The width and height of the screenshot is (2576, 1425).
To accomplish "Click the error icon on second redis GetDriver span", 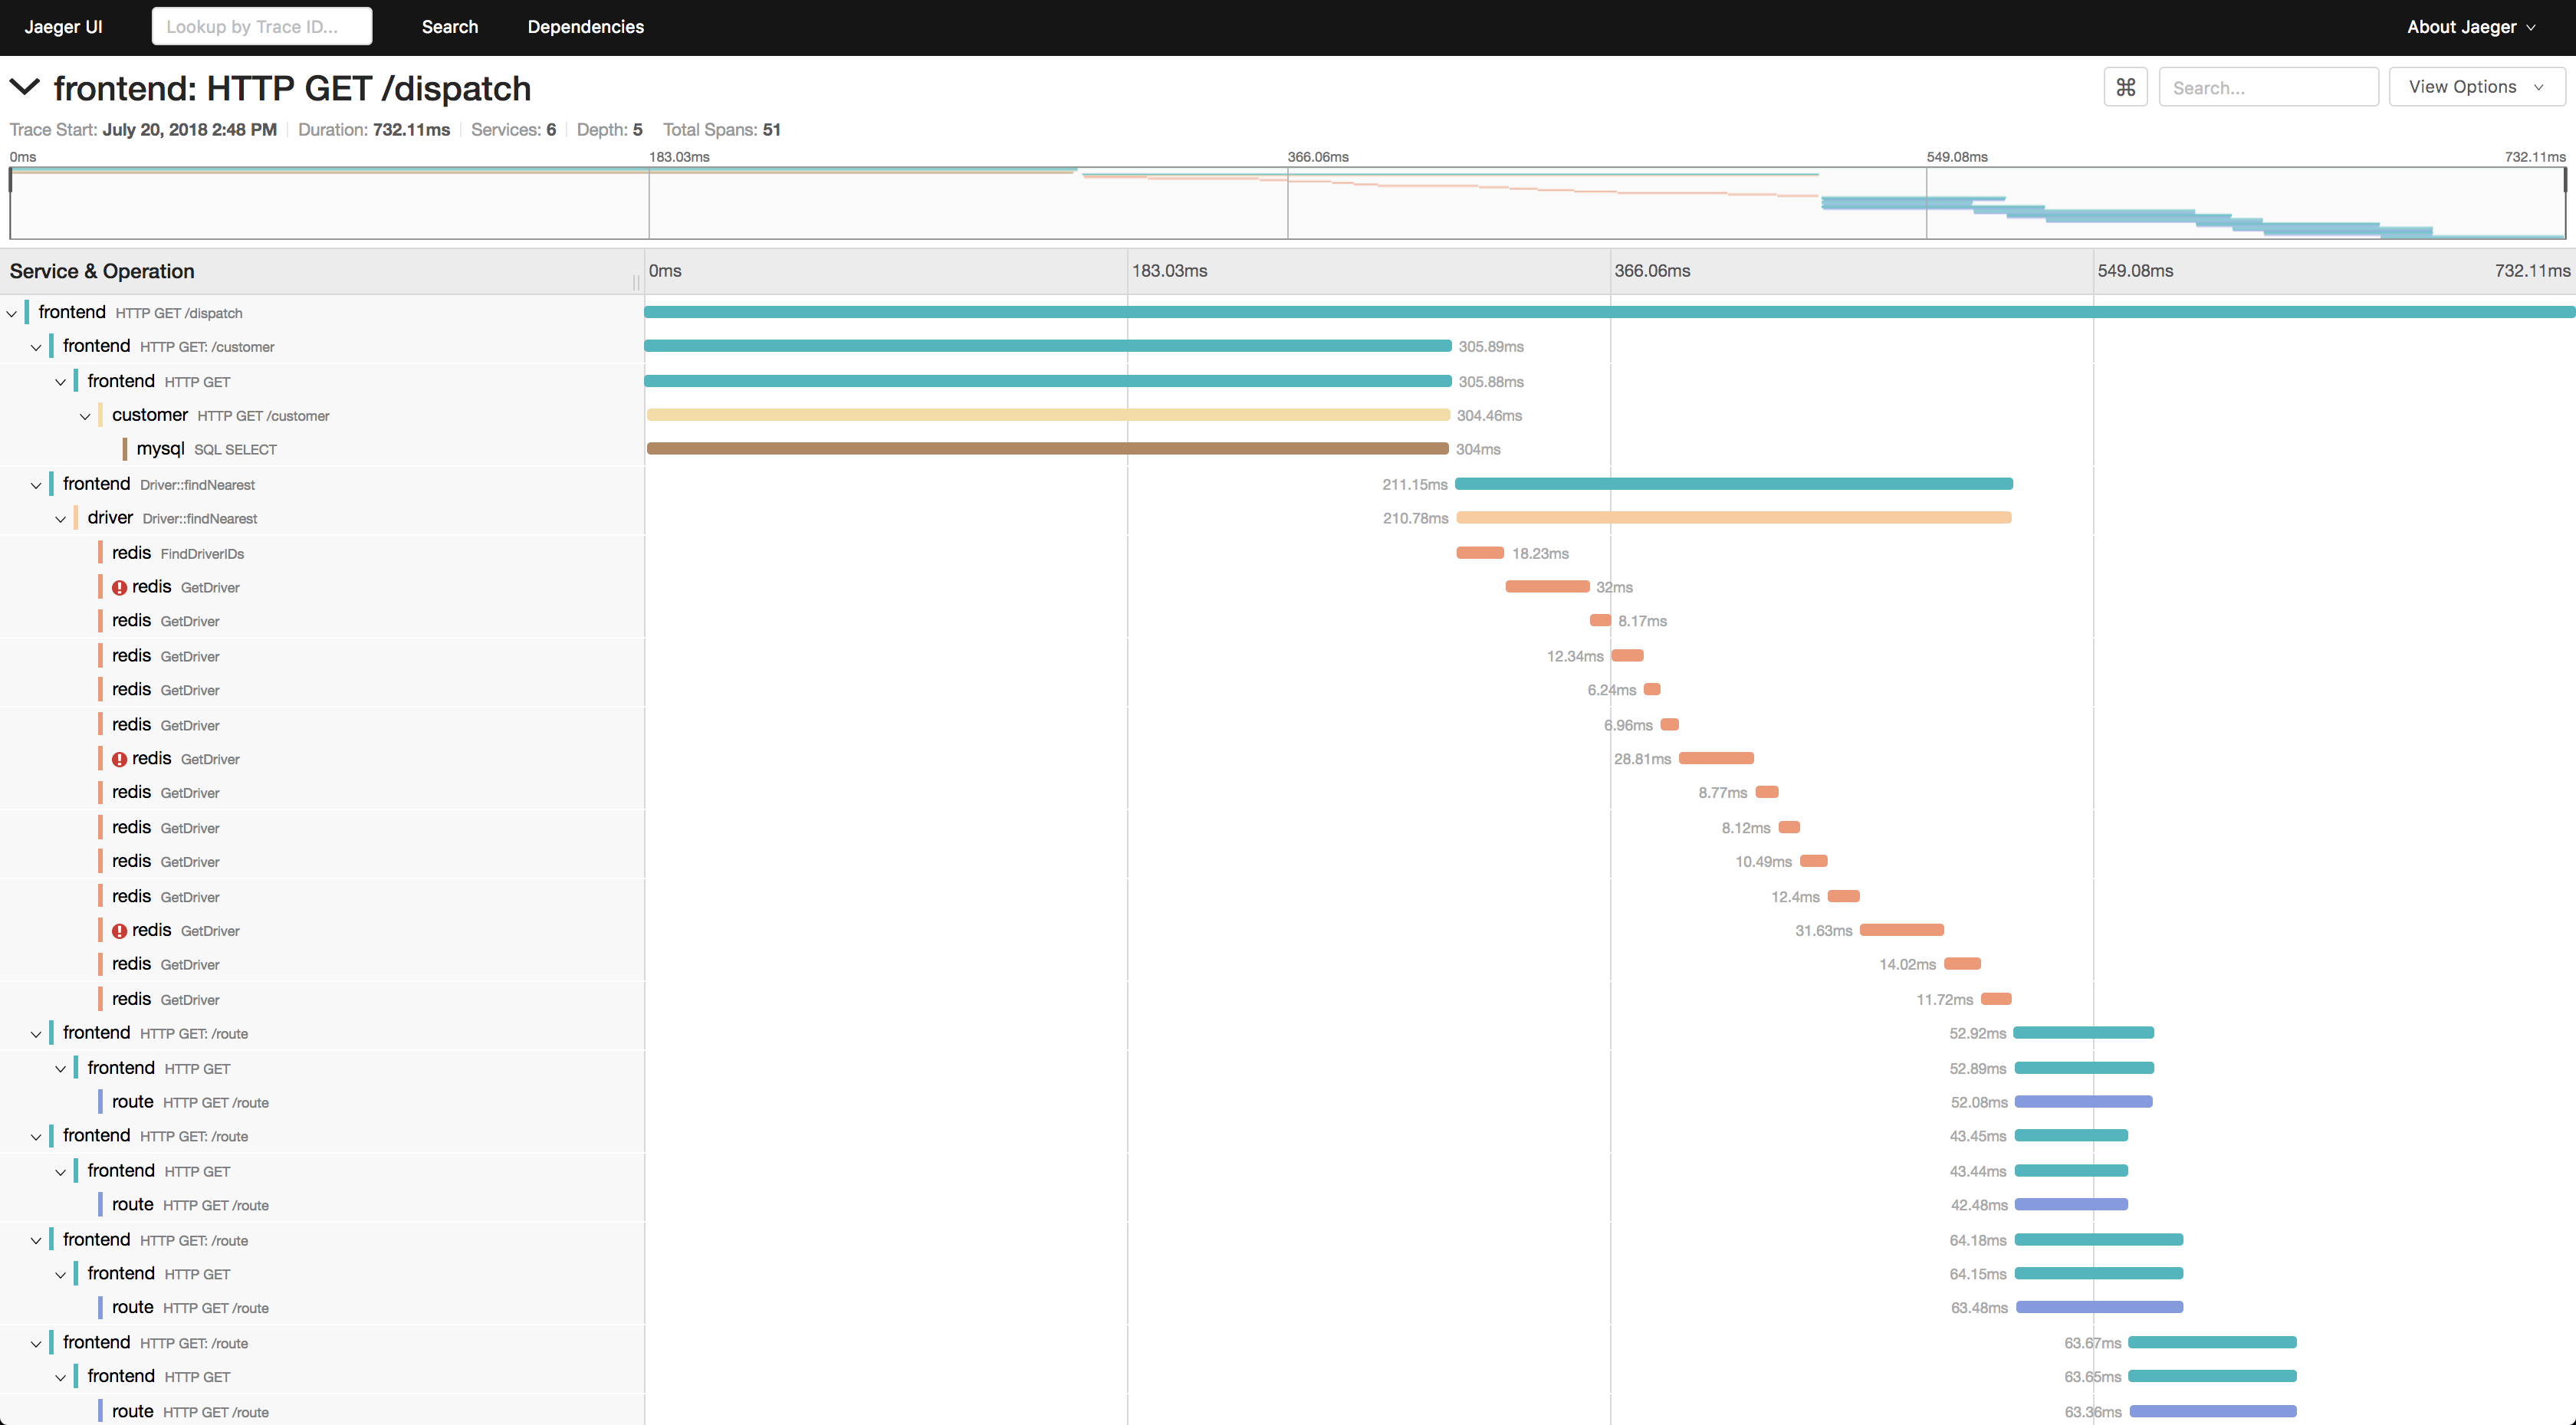I will 120,758.
